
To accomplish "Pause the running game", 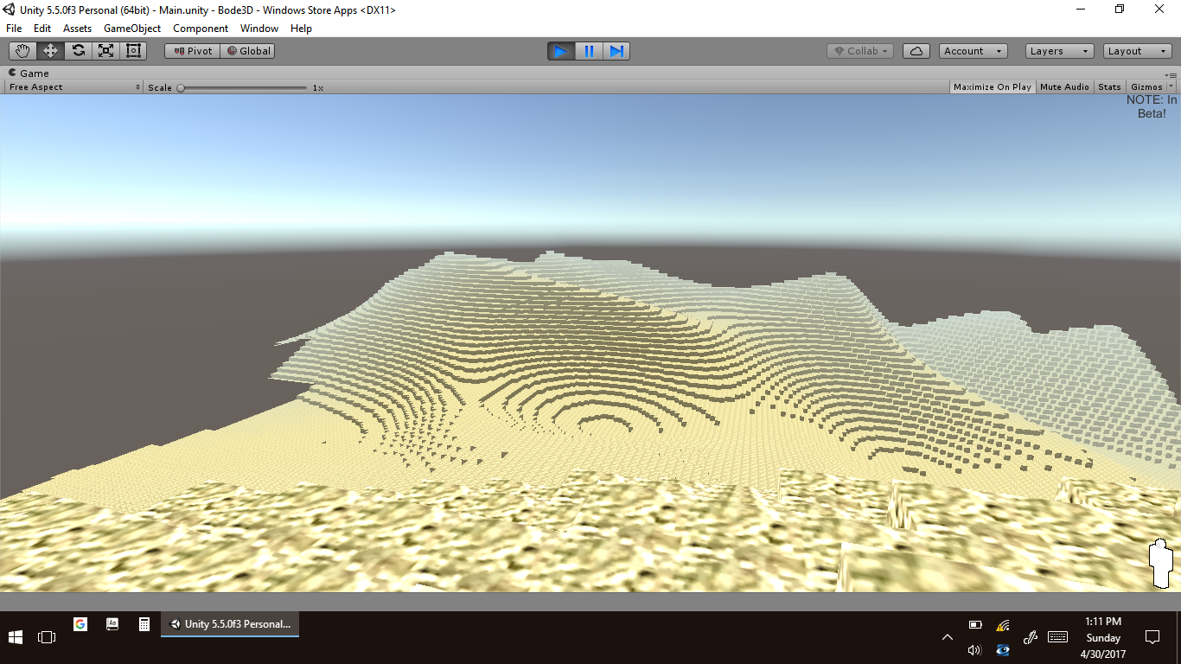I will [589, 51].
